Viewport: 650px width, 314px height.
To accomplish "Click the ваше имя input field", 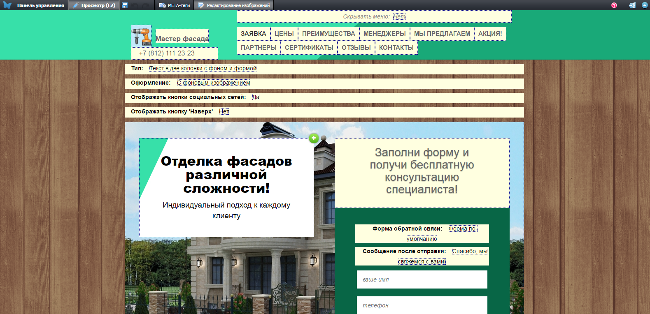I will 422,279.
